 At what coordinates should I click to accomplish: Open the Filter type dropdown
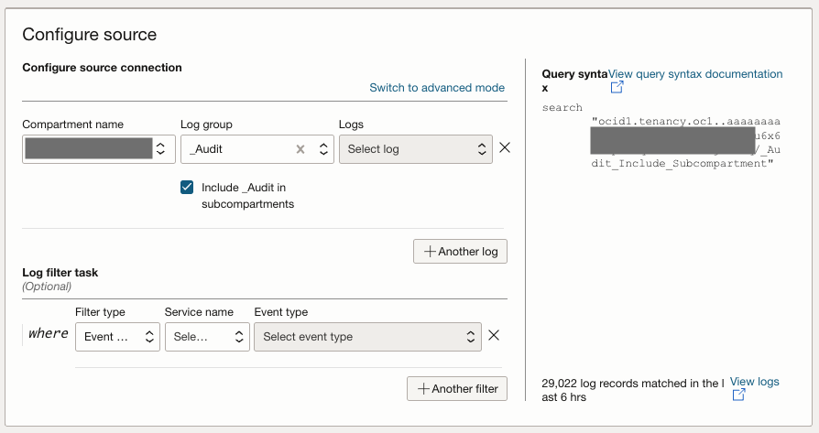point(117,337)
